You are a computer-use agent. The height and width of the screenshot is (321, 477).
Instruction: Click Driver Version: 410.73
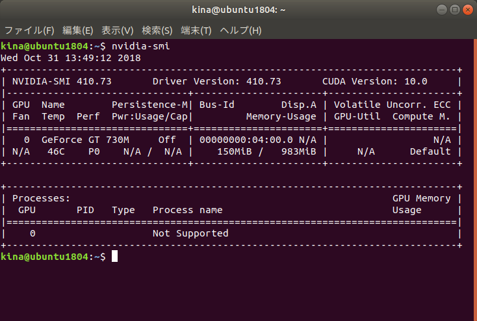coord(216,81)
